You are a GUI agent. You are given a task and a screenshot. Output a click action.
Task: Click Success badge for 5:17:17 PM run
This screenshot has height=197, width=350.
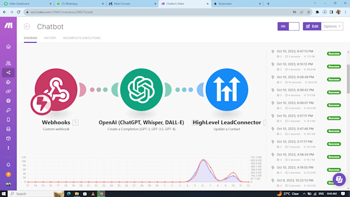tap(334, 144)
